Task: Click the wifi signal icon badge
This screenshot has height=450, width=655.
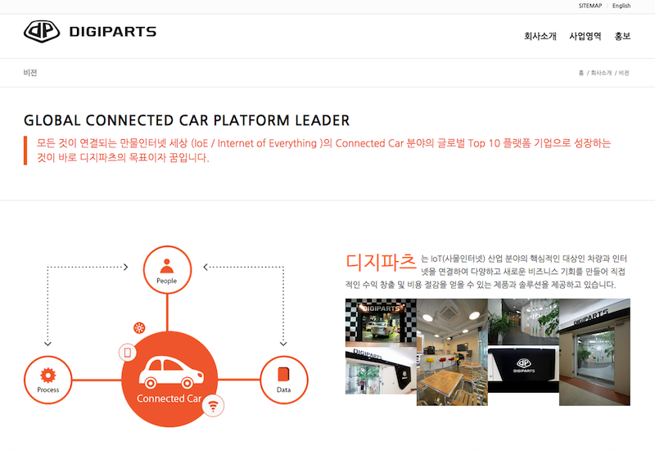Action: pos(213,405)
